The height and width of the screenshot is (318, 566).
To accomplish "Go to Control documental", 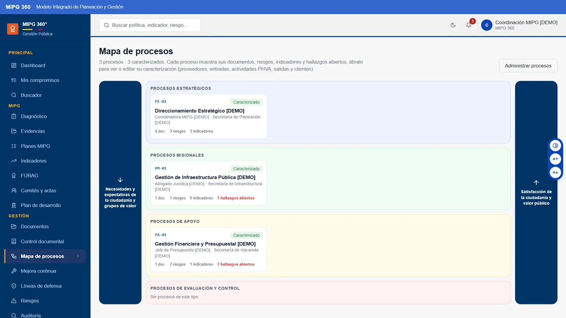I will (45, 241).
